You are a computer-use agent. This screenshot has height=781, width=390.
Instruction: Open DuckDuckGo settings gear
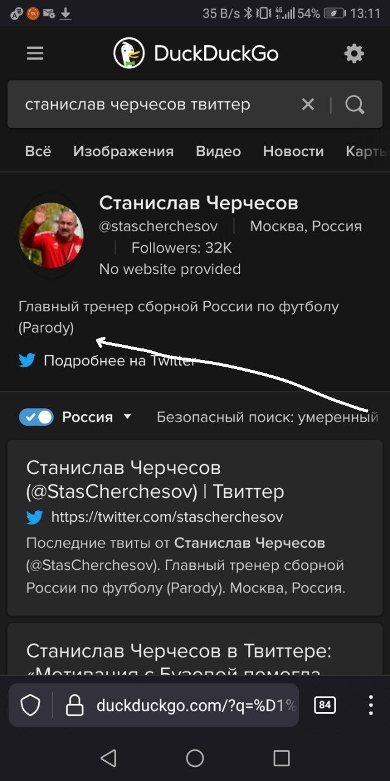click(354, 54)
